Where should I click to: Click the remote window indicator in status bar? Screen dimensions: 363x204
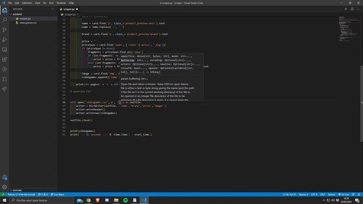pos(3,194)
